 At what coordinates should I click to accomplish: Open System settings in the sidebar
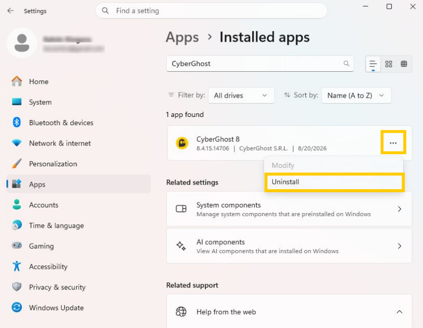[78, 102]
